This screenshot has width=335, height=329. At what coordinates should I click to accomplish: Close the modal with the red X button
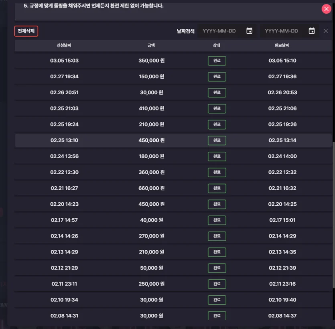[326, 9]
